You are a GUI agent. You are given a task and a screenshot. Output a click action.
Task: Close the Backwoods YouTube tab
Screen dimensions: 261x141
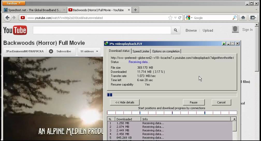click(129, 10)
